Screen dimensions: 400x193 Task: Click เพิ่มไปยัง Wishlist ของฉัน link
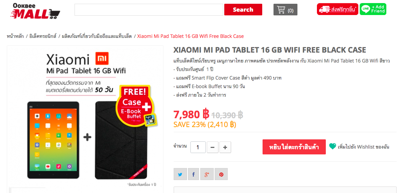pyautogui.click(x=363, y=147)
